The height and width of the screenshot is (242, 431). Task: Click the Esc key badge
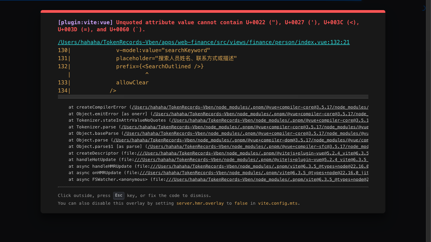(x=119, y=196)
